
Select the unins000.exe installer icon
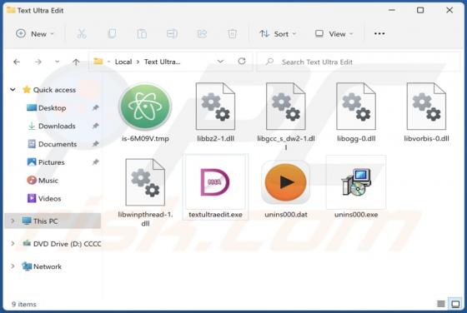[356, 182]
